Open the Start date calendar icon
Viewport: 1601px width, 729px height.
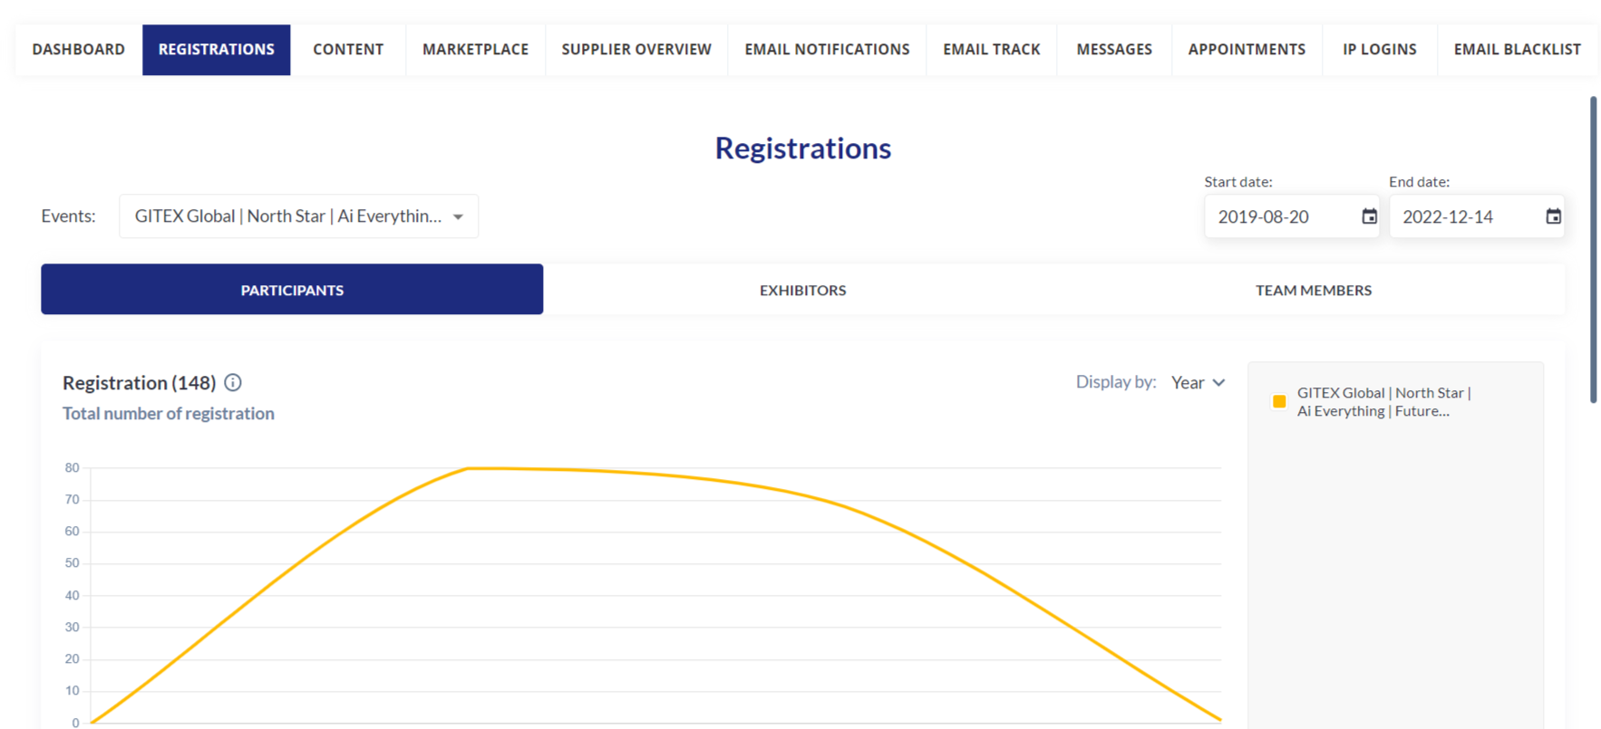1369,216
